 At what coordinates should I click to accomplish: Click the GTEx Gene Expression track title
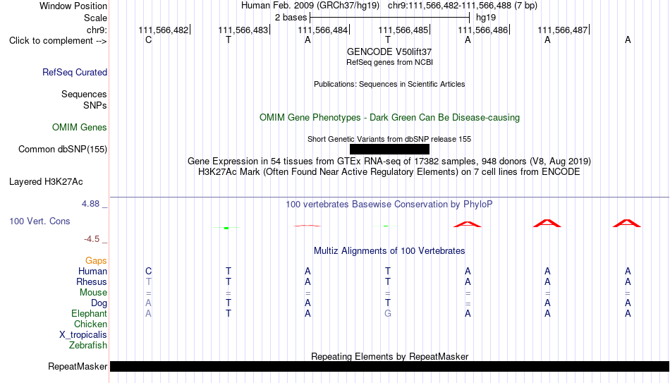tap(389, 161)
